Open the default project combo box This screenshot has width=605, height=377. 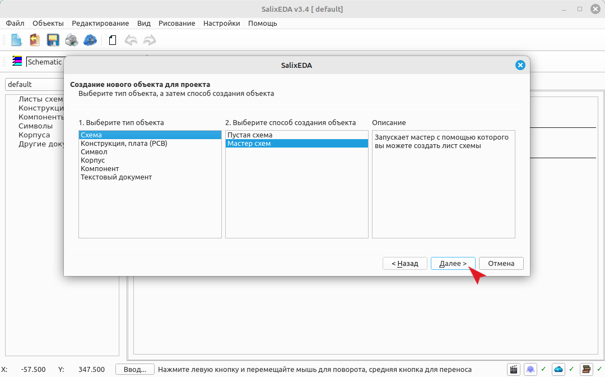pos(35,84)
